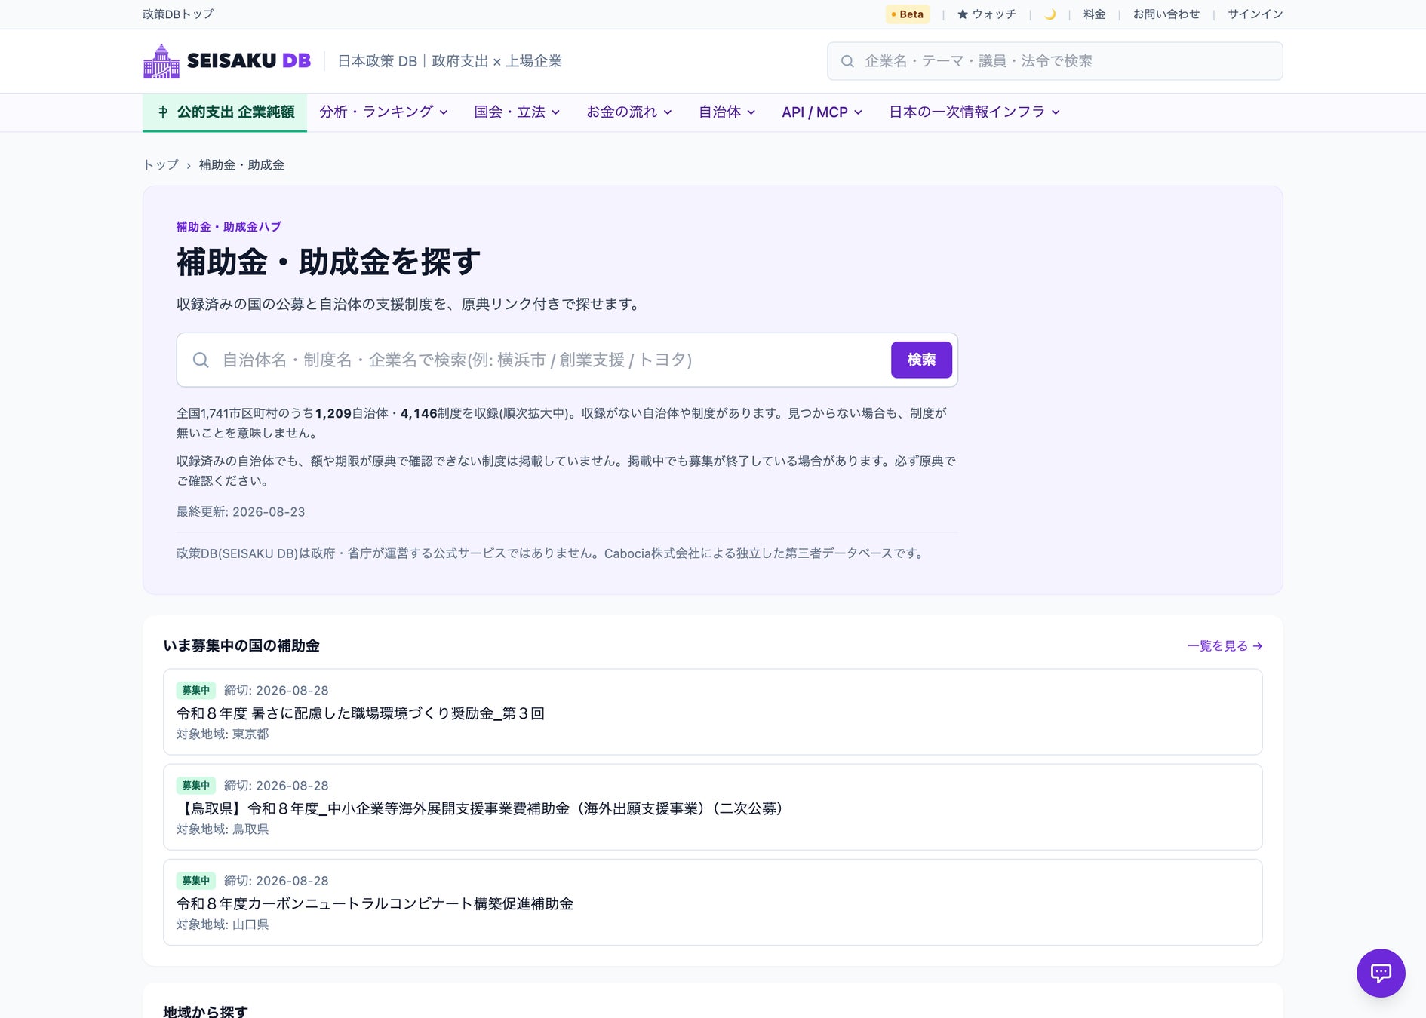
Task: Click 日本政策 DB tagline text
Action: [x=450, y=61]
